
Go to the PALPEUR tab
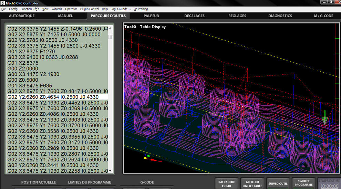[x=151, y=16]
